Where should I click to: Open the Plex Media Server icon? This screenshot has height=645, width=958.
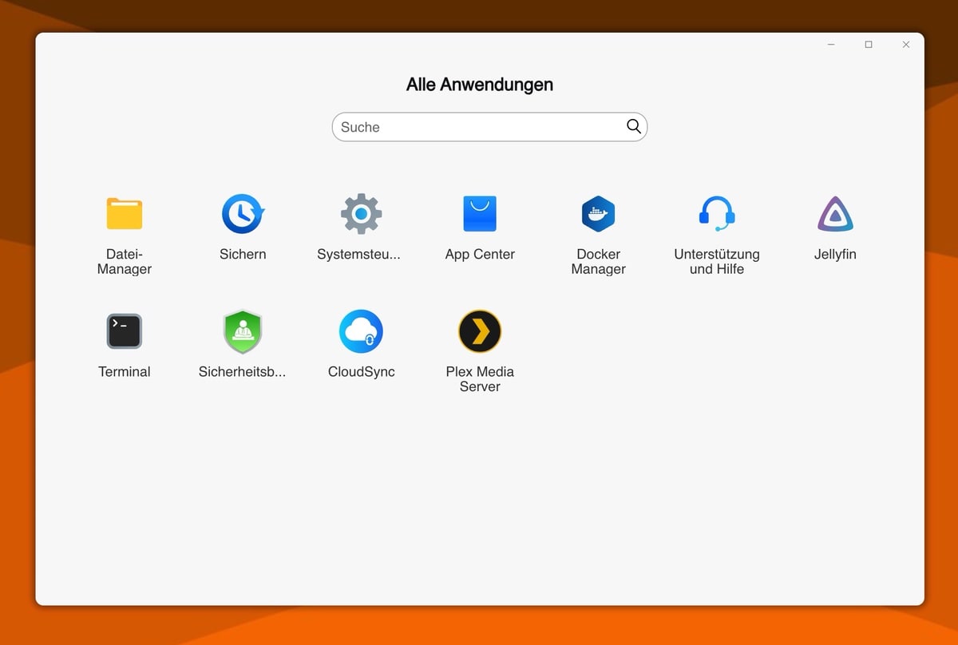coord(480,331)
